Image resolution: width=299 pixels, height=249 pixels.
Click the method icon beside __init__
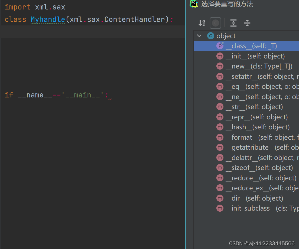click(220, 56)
